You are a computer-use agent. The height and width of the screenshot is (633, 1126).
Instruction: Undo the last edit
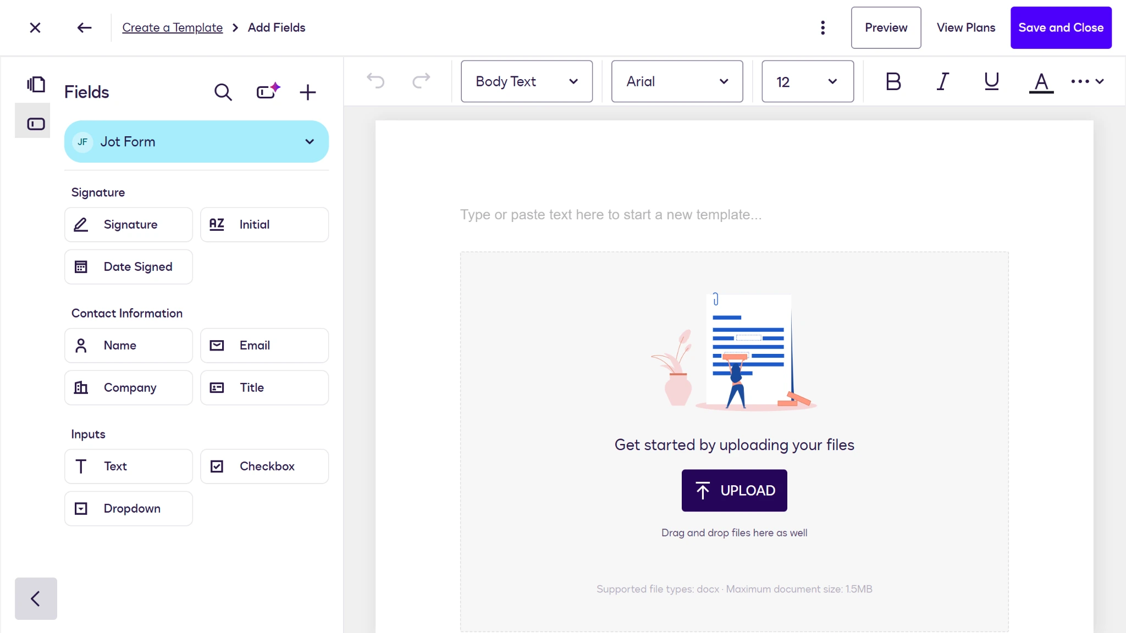coord(376,81)
